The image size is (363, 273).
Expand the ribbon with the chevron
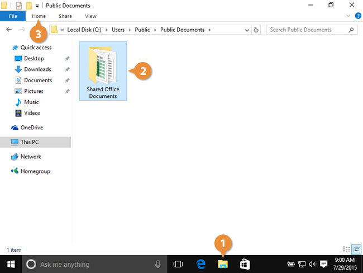point(348,16)
